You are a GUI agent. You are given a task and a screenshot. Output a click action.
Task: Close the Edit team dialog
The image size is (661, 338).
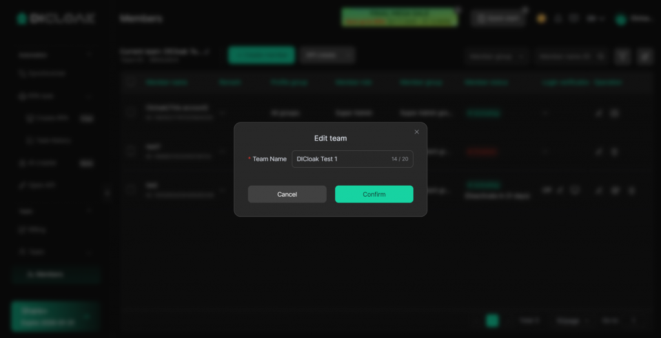(416, 132)
